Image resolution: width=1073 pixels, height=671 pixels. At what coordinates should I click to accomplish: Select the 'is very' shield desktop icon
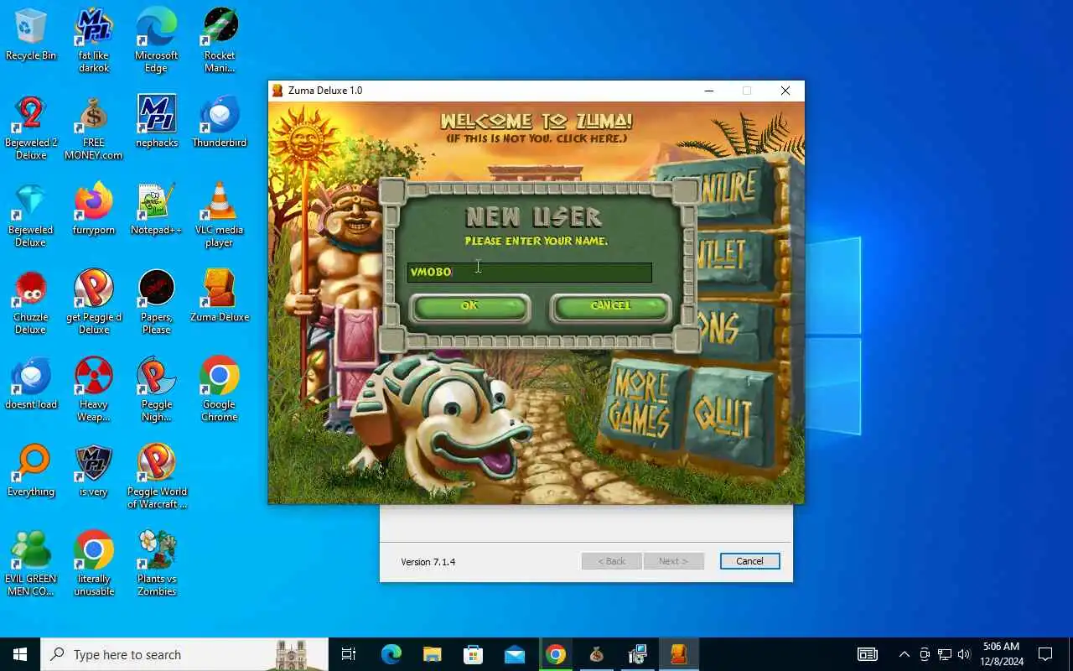tap(94, 471)
